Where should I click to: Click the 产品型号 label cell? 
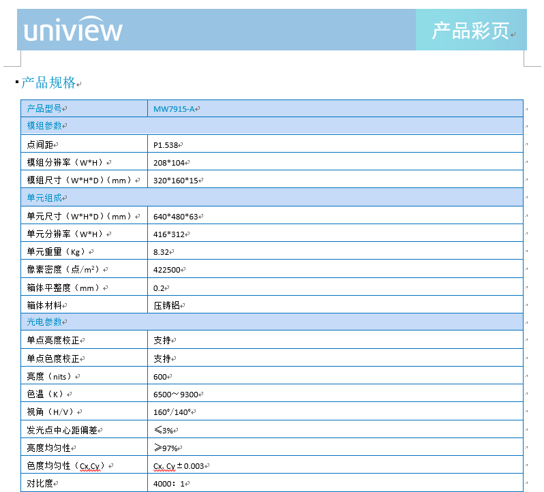point(45,108)
